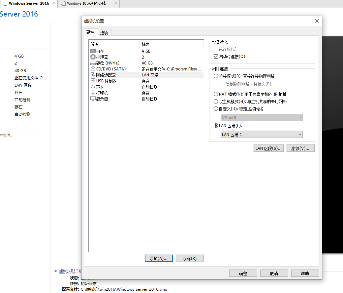
Task: Click the 添加(A)... button
Action: coord(159,258)
